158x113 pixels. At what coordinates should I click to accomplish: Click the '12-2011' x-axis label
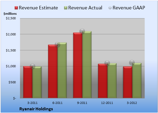pos(107,103)
